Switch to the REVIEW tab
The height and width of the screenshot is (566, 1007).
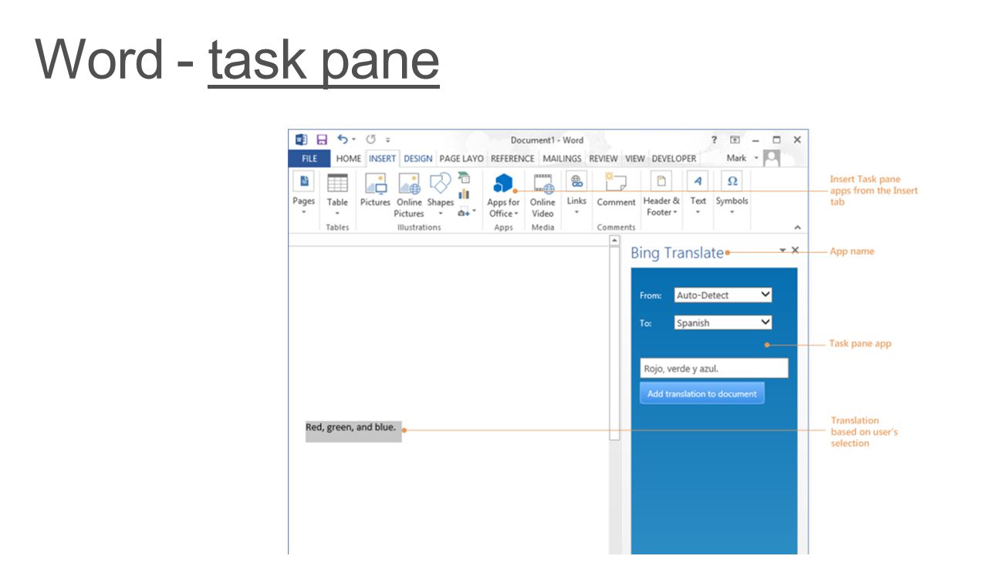click(x=603, y=159)
